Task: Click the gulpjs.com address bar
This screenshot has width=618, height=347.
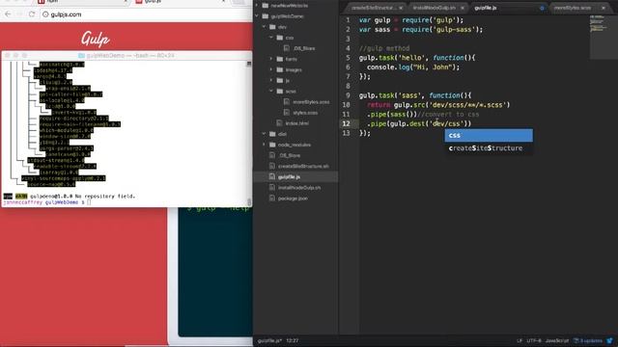Action: [x=146, y=14]
